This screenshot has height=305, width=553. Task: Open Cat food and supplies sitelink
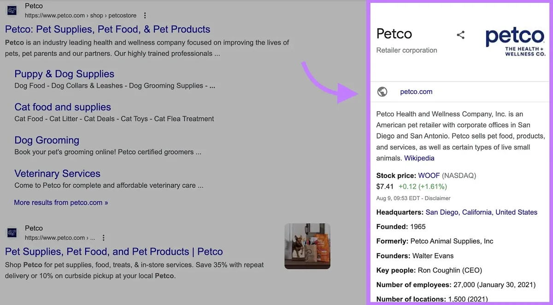click(63, 107)
